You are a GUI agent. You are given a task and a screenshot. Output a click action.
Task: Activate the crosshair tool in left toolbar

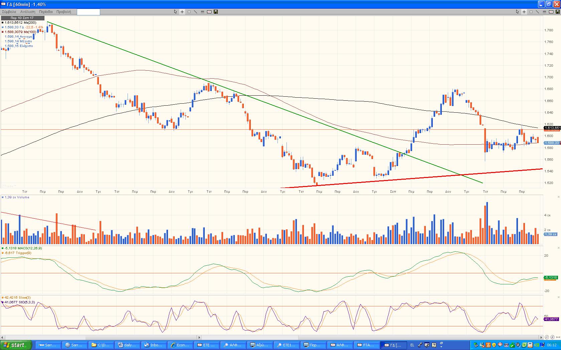pos(182,12)
